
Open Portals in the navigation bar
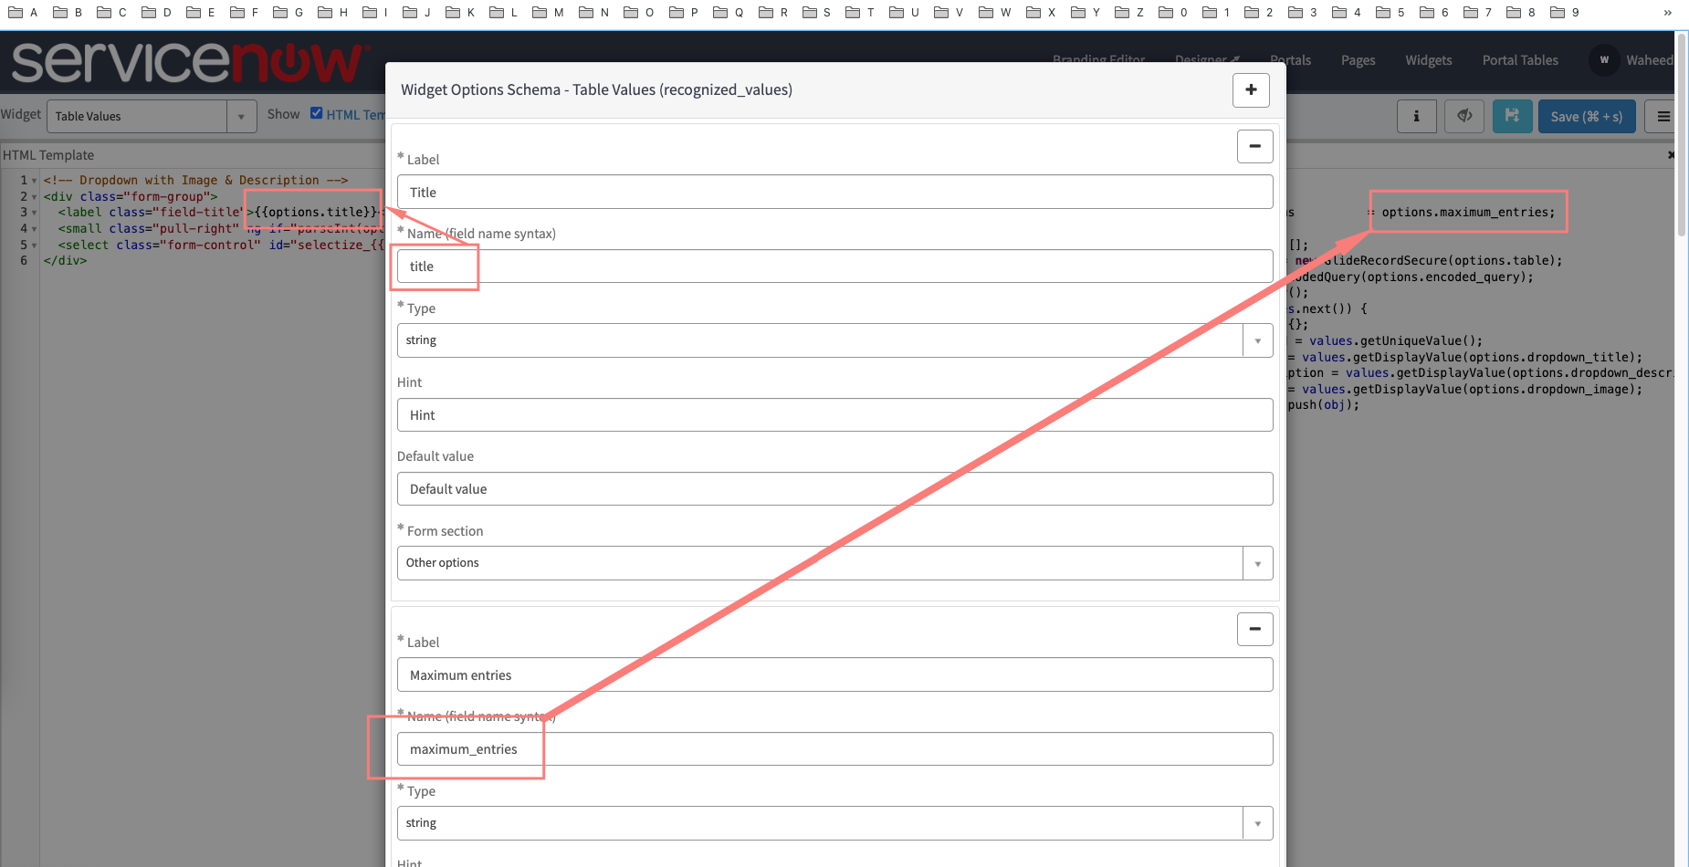coord(1290,60)
